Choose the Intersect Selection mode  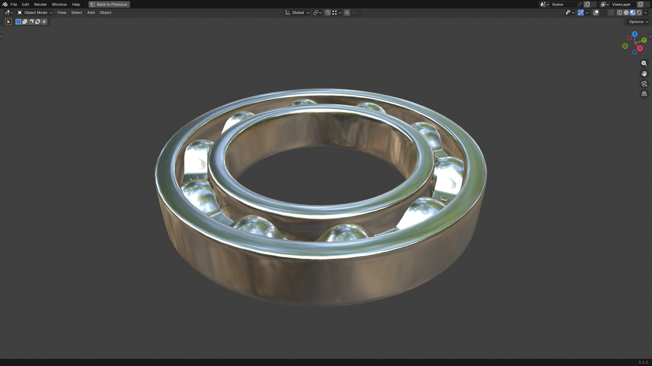(x=44, y=22)
